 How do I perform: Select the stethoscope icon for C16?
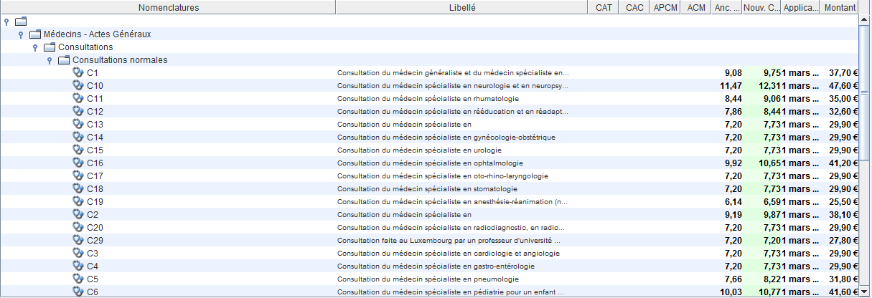(78, 163)
